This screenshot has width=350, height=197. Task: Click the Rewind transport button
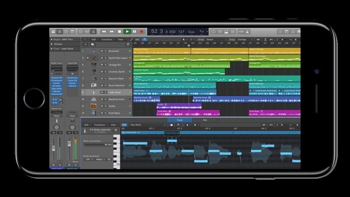[104, 32]
